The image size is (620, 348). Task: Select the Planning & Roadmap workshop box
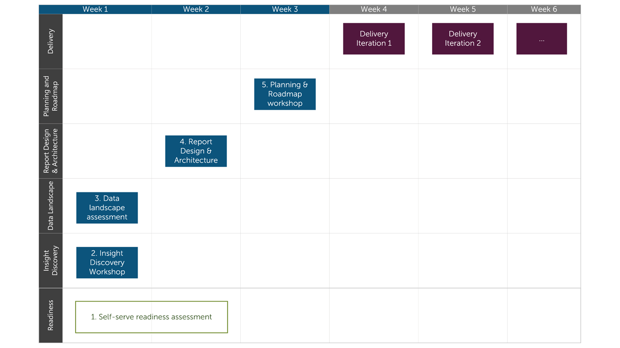click(x=285, y=94)
